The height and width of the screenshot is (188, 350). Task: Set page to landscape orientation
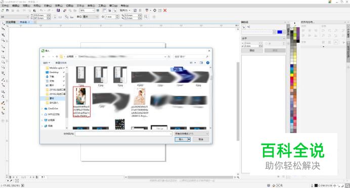pos(60,17)
